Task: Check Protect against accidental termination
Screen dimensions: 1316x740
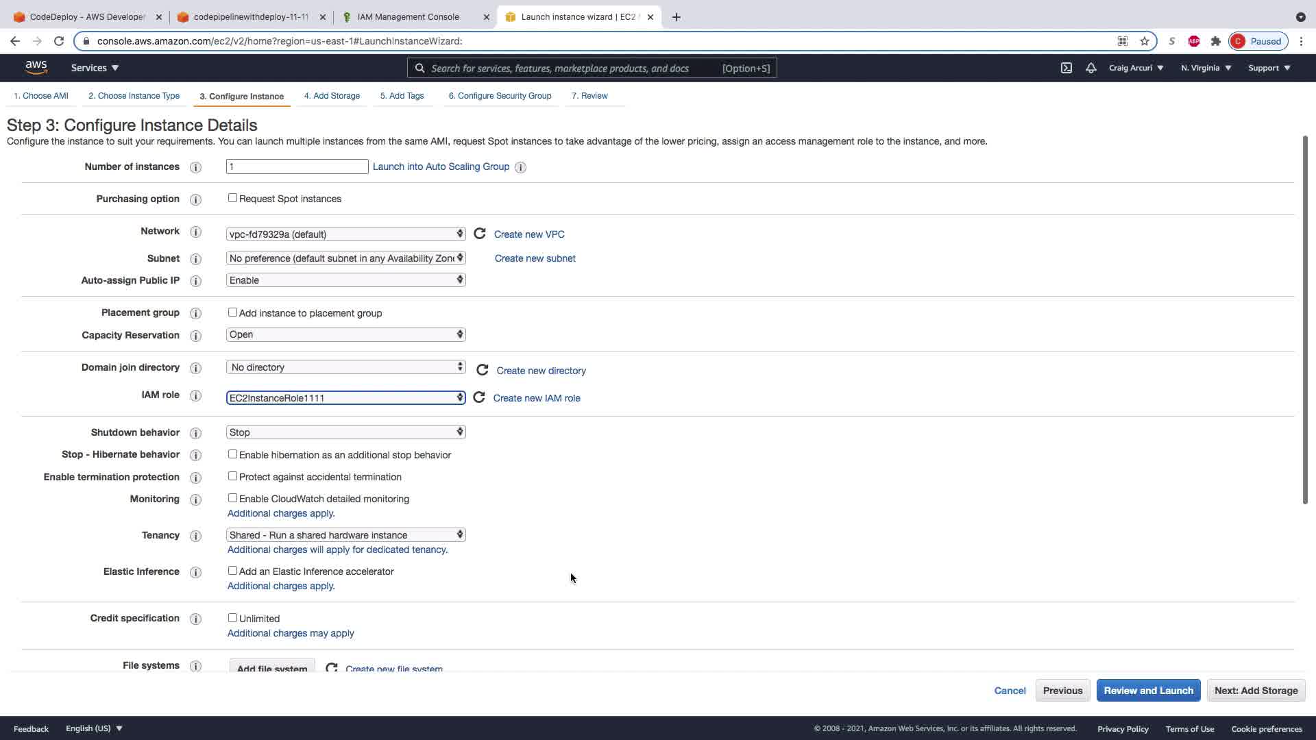Action: point(232,476)
